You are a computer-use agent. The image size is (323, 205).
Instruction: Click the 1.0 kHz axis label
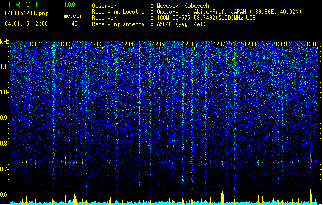coord(5,92)
